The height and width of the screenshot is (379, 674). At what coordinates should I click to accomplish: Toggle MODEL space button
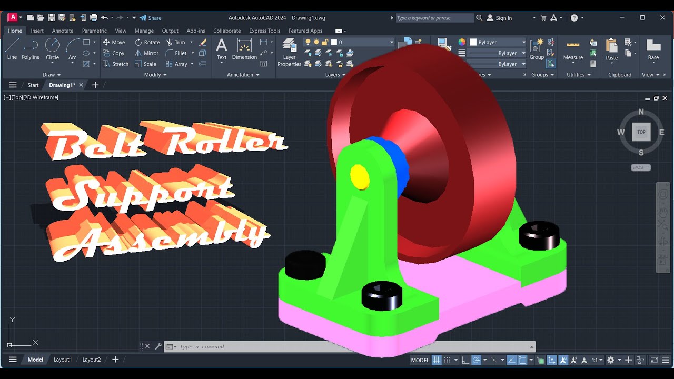pos(420,360)
